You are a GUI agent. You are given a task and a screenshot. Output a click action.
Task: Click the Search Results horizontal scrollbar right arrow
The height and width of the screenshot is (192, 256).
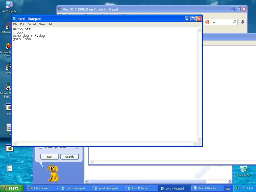(230, 181)
